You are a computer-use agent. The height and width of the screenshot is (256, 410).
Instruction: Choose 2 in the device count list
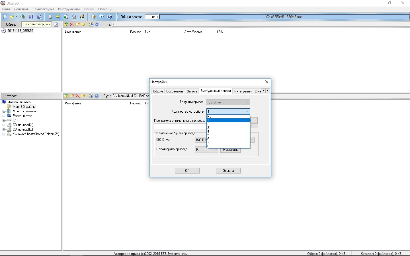click(228, 124)
